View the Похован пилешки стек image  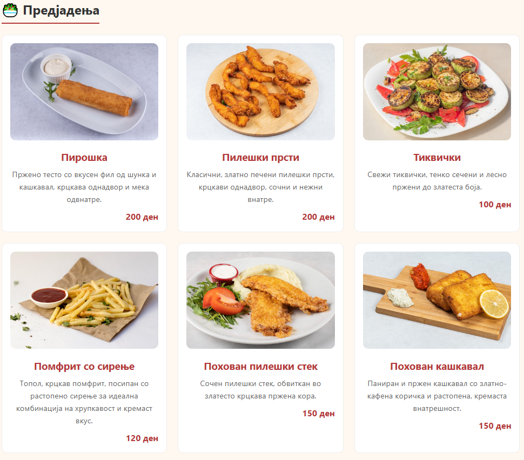[x=261, y=300]
